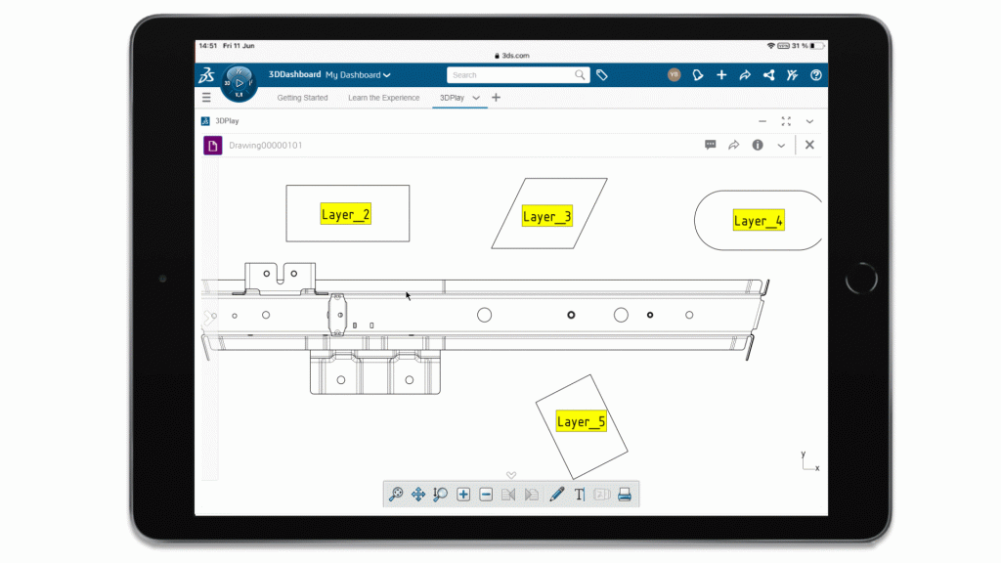Viewport: 1001px width, 563px height.
Task: Open the Learn the Experience tab
Action: tap(383, 98)
